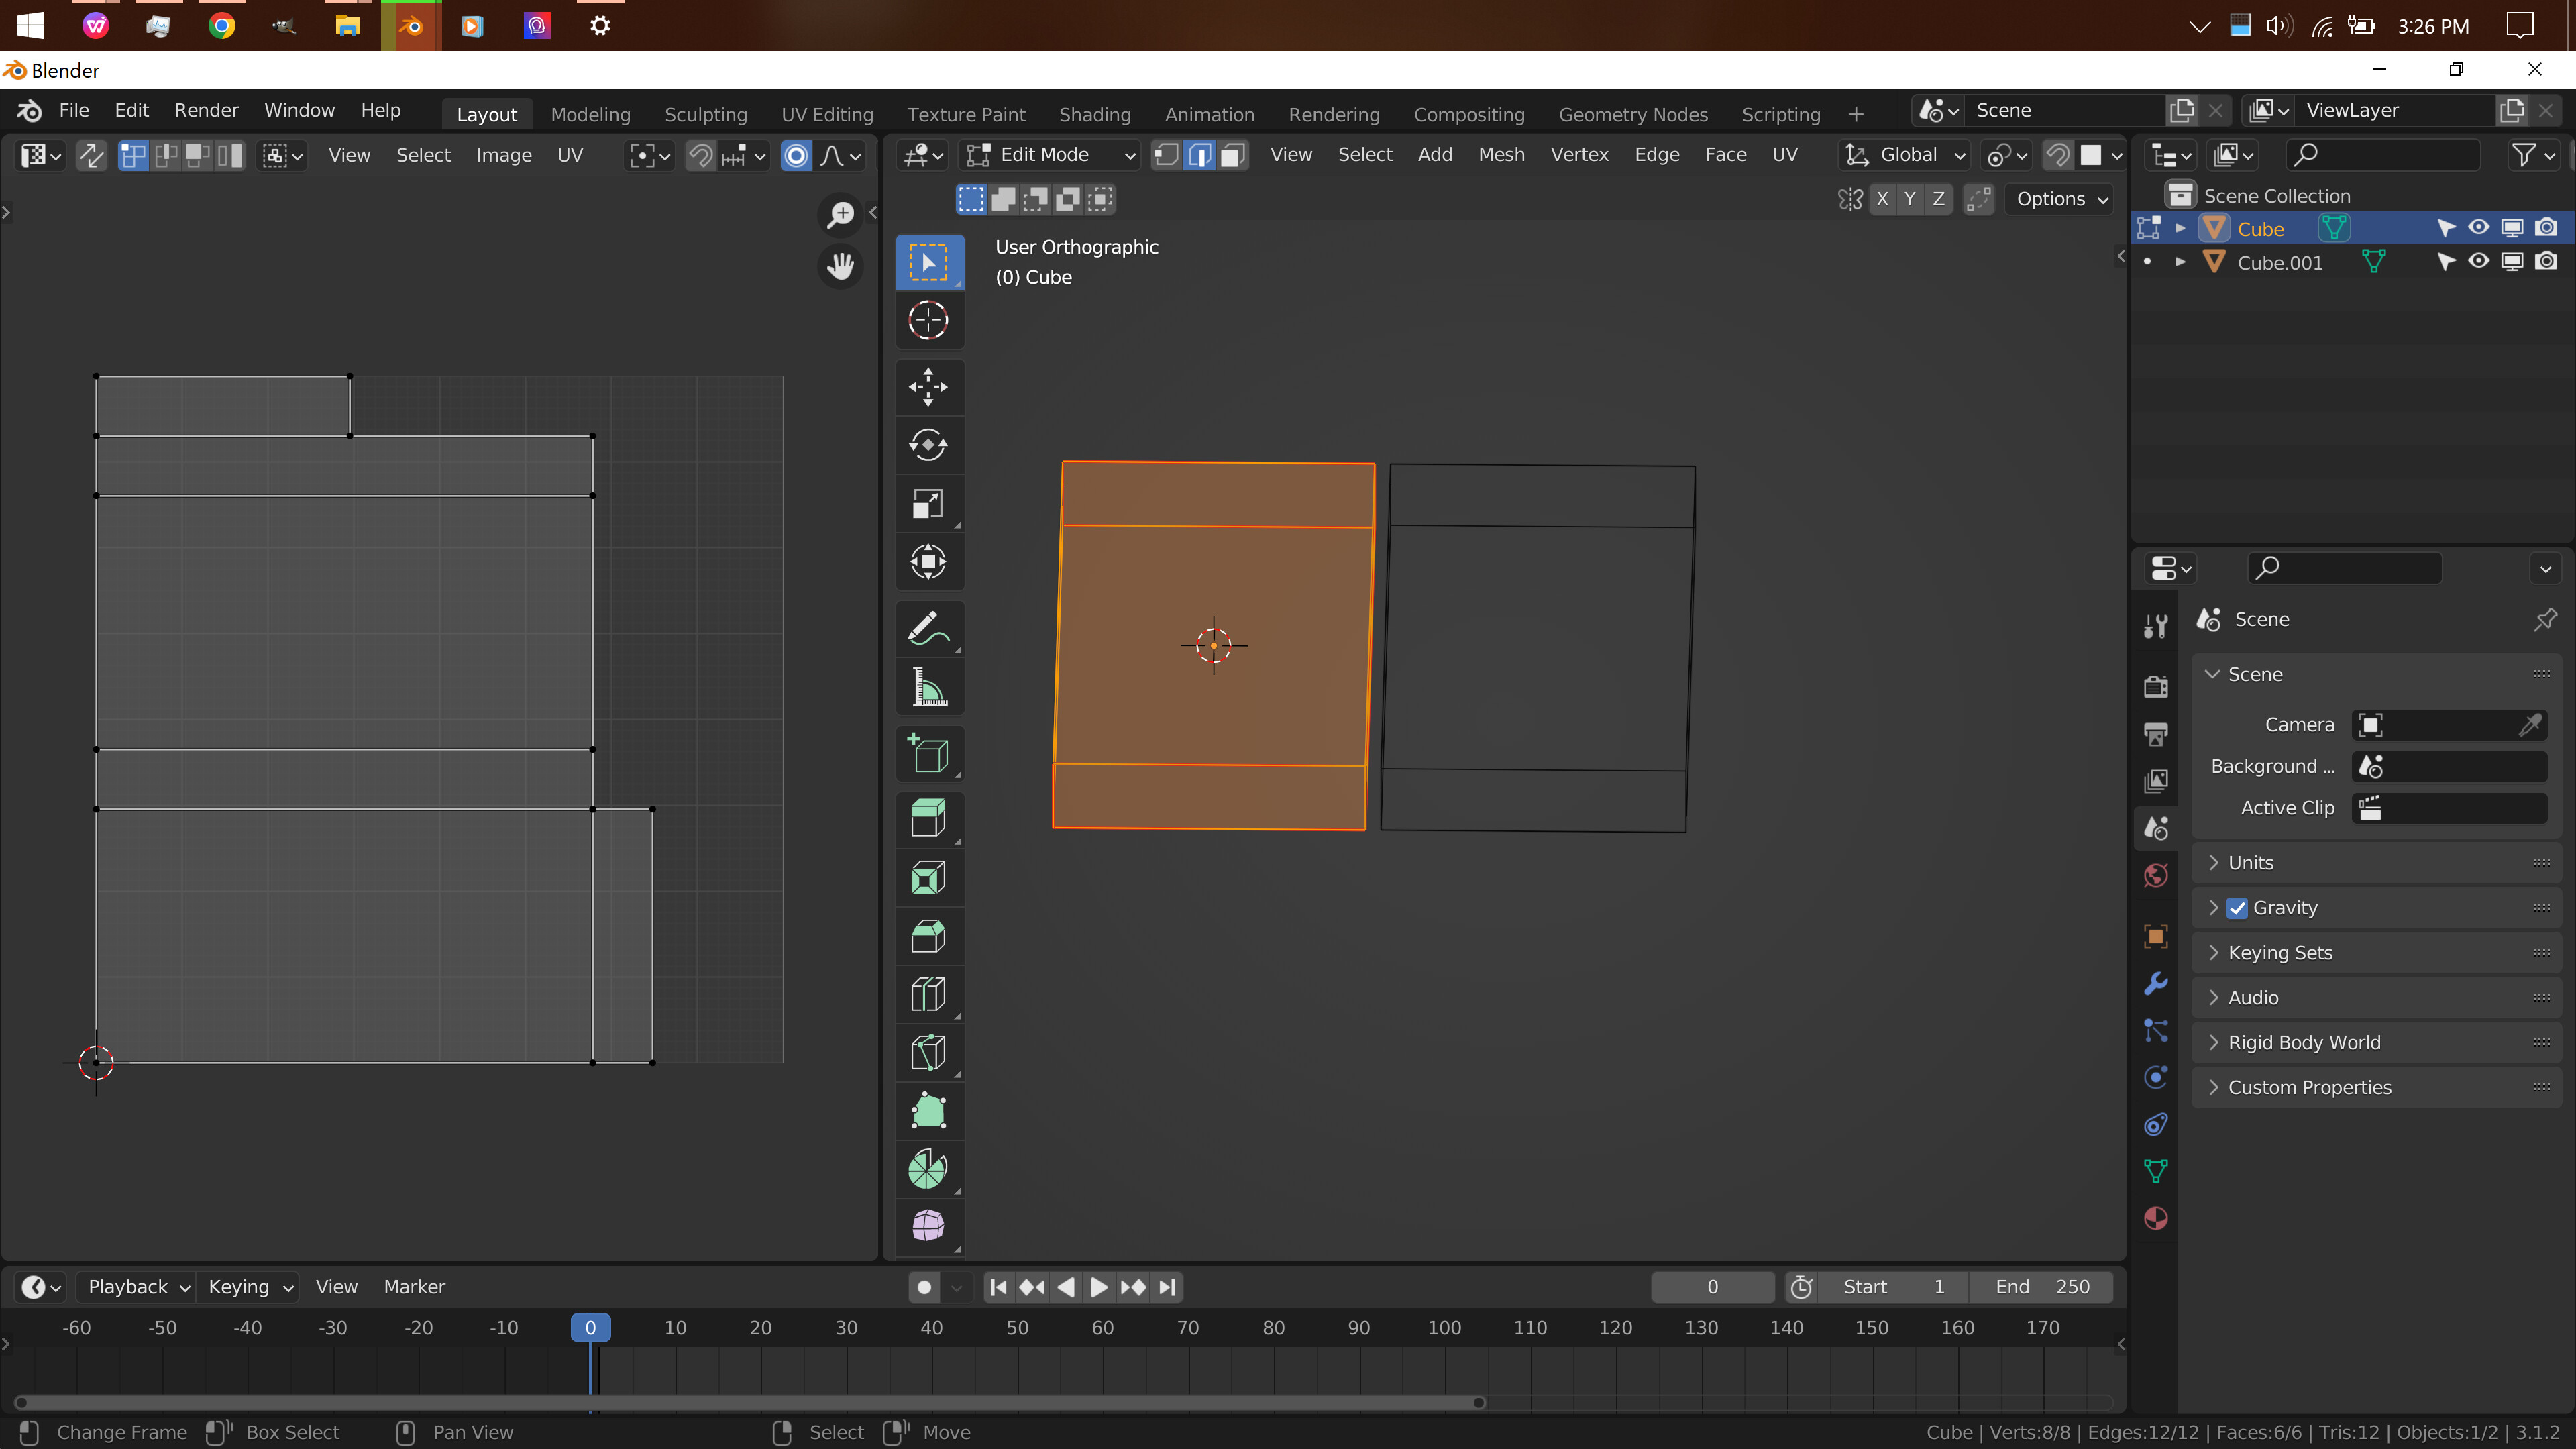Select the Add Cube tool
Screen dimensions: 2576x1449
(x=928, y=754)
